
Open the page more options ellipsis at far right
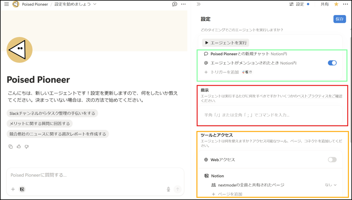click(x=345, y=4)
